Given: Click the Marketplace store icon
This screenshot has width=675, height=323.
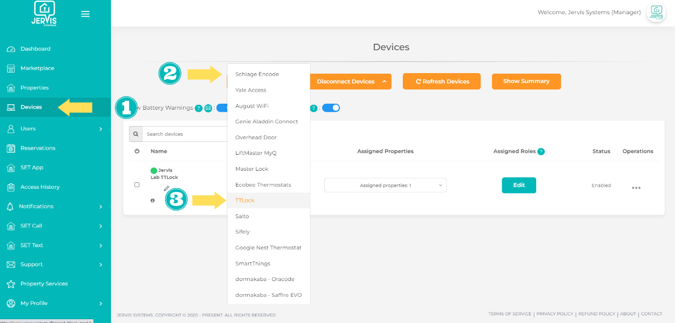Looking at the screenshot, I should pos(11,68).
